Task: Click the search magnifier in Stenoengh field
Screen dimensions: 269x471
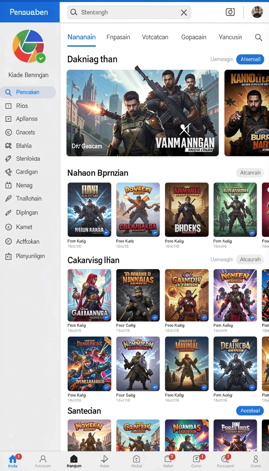Action: pos(74,12)
